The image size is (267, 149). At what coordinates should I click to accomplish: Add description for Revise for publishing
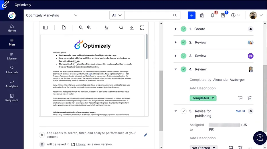pyautogui.click(x=203, y=138)
